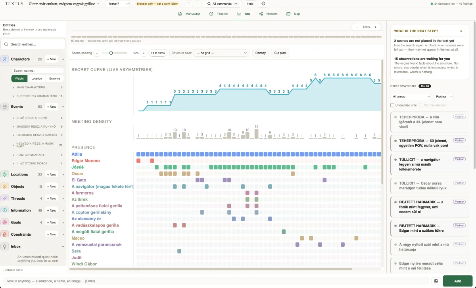Click the Information circle icon
The width and height of the screenshot is (476, 288).
pyautogui.click(x=5, y=210)
